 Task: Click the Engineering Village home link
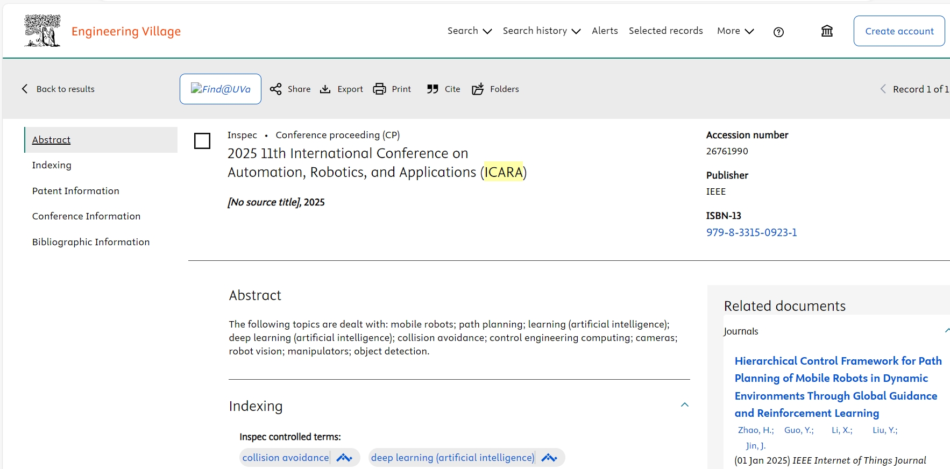click(126, 32)
